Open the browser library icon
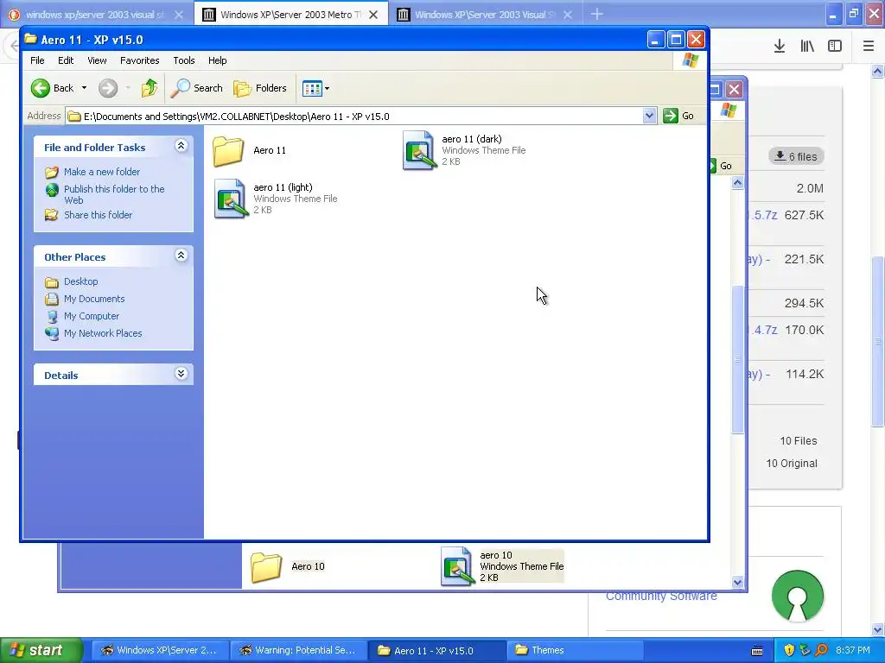885x663 pixels. [807, 47]
